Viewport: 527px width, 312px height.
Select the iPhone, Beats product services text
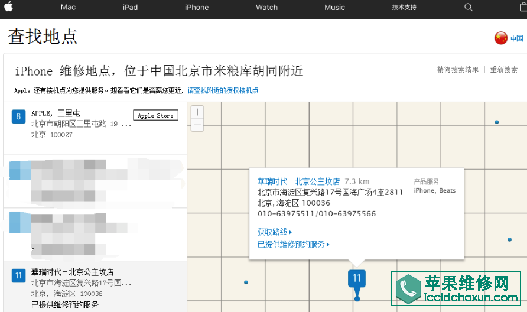pyautogui.click(x=435, y=191)
